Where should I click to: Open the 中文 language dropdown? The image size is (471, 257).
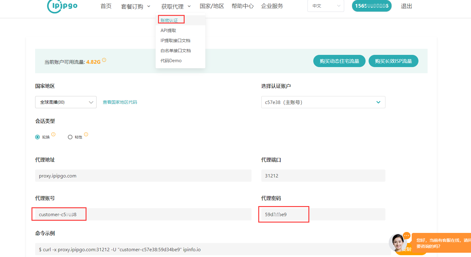point(326,6)
